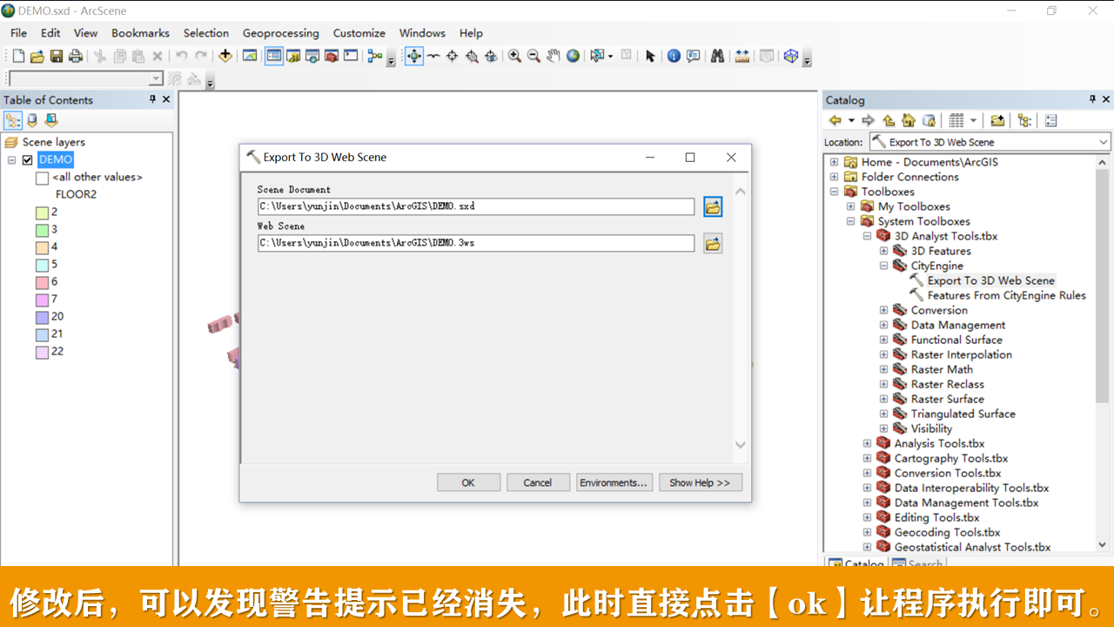Choose the Center on Target tool

tap(453, 56)
